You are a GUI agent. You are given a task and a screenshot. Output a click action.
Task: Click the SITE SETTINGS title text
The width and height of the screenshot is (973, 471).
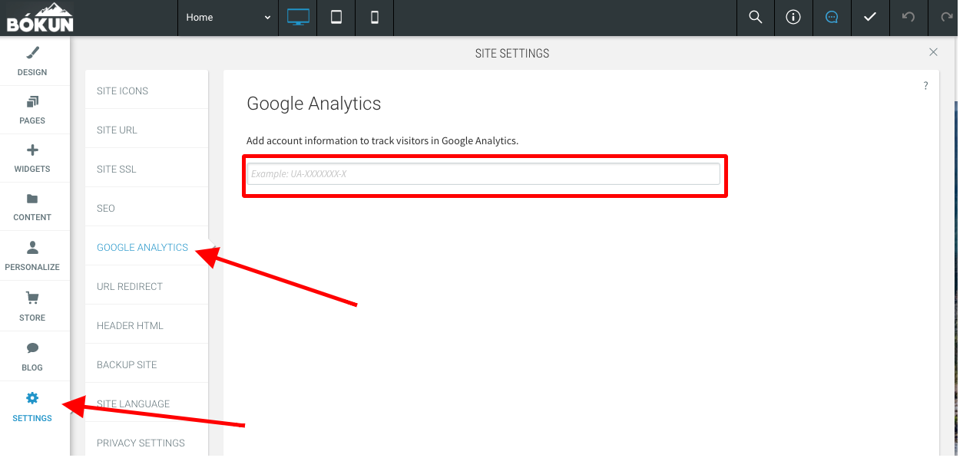coord(512,54)
